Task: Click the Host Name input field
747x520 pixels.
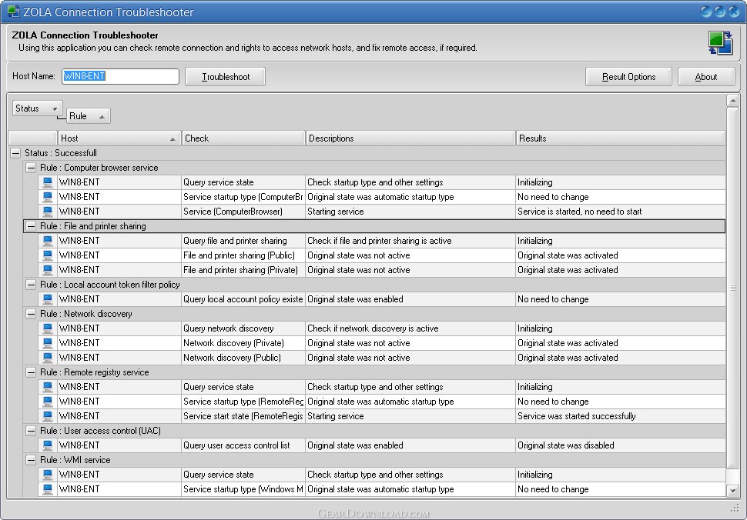Action: [x=120, y=76]
